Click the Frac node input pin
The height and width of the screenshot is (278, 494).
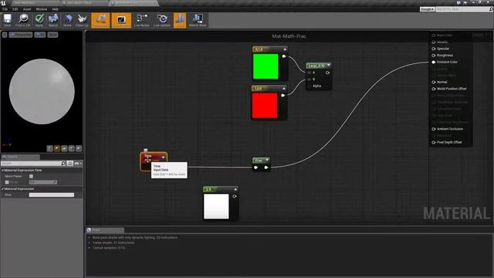[x=255, y=168]
